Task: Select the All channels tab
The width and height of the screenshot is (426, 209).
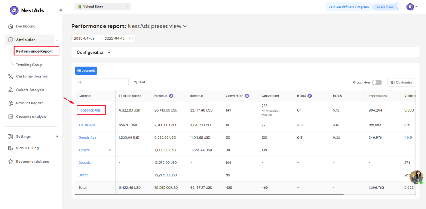Action: 86,71
